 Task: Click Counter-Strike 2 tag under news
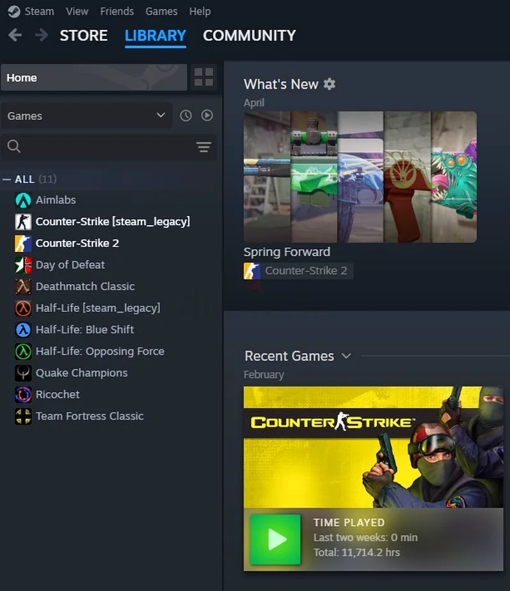coord(298,270)
